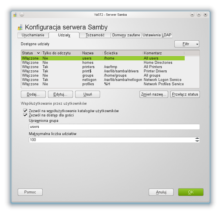Decrease the maximum shares value with down arrow

(197, 141)
